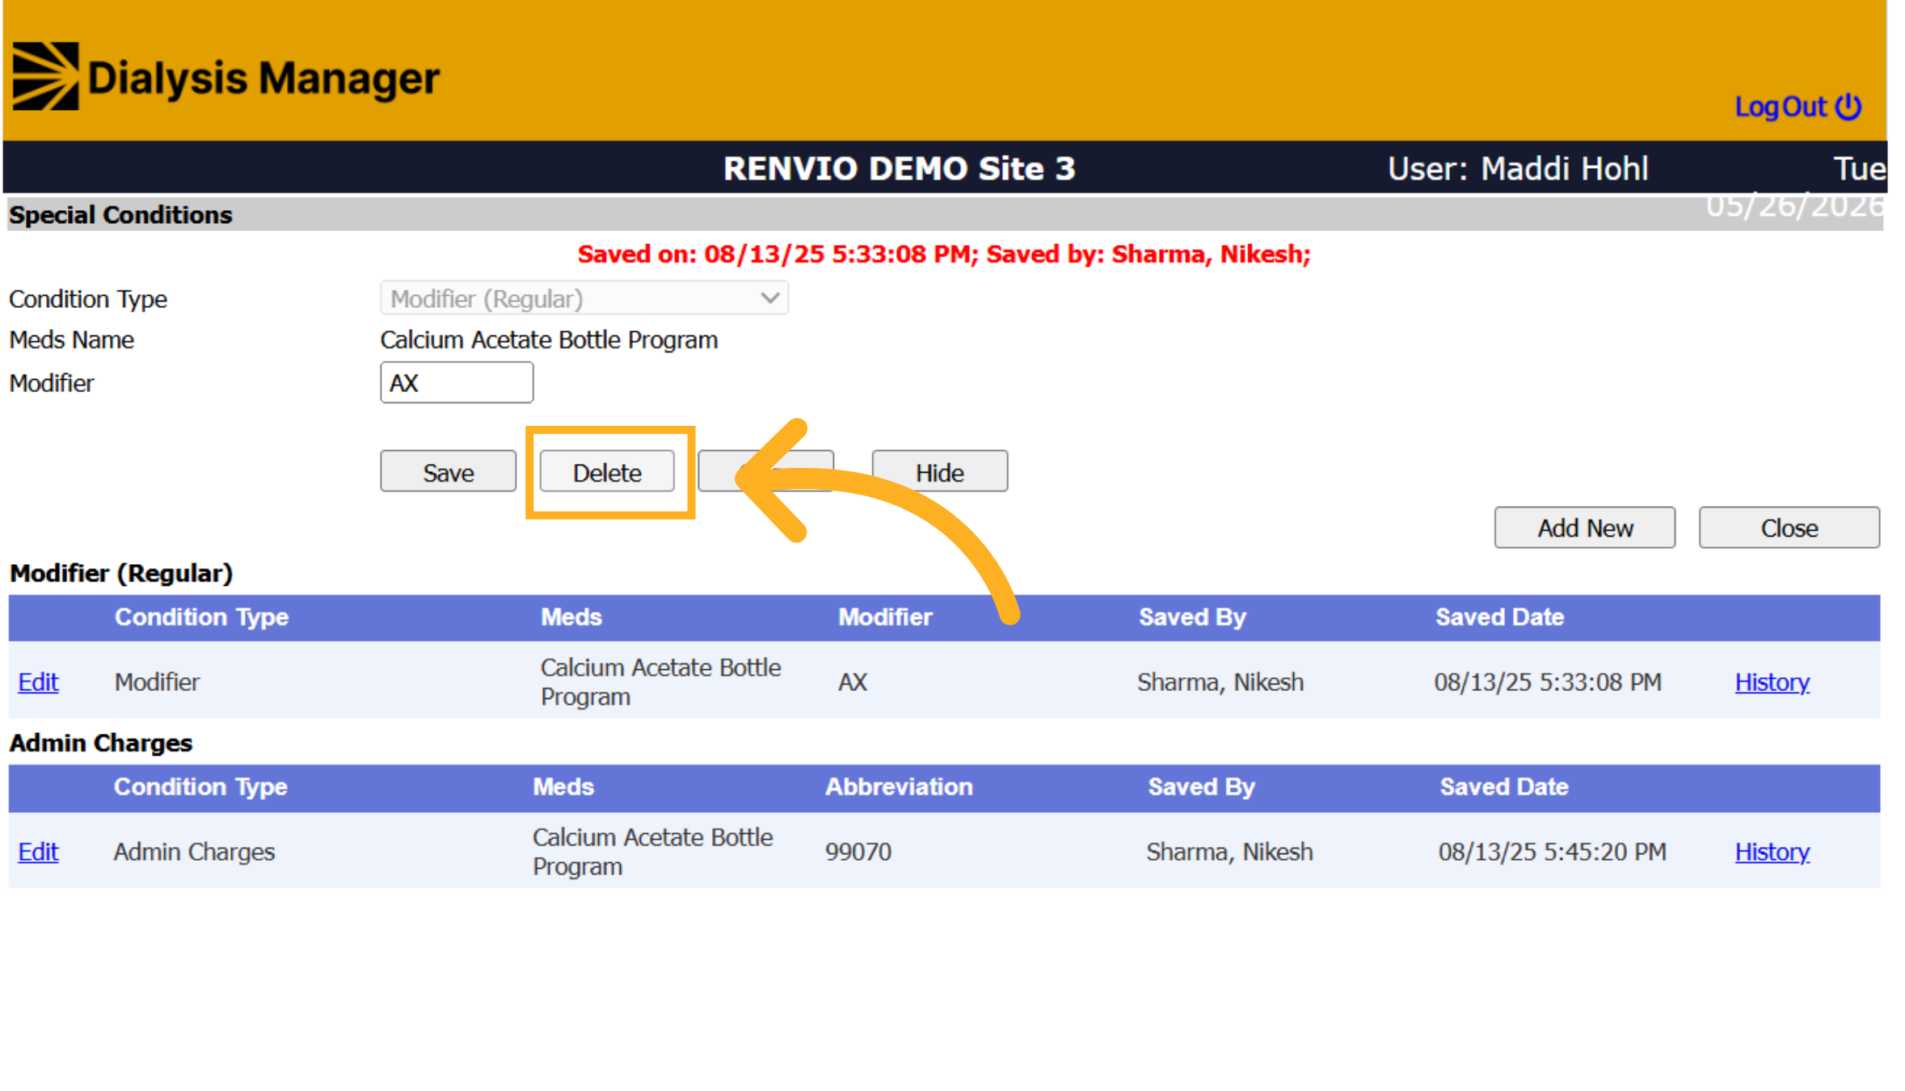
Task: Click the Meds header in Admin Charges table
Action: click(563, 787)
